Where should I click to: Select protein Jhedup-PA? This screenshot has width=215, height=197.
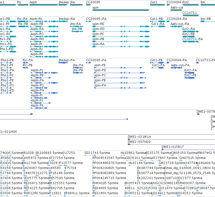click(63, 63)
